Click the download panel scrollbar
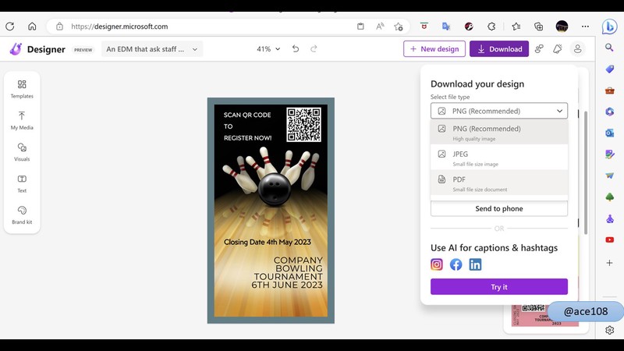This screenshot has width=624, height=351. 586,172
